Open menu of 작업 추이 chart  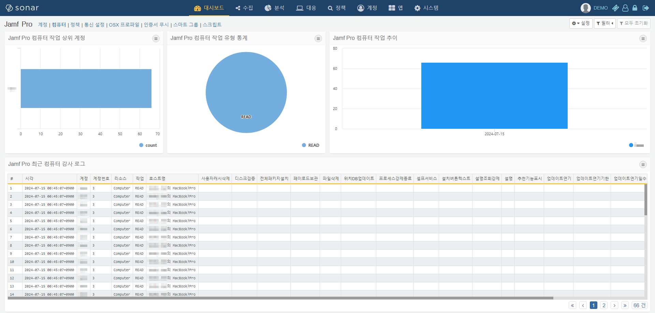click(x=643, y=38)
